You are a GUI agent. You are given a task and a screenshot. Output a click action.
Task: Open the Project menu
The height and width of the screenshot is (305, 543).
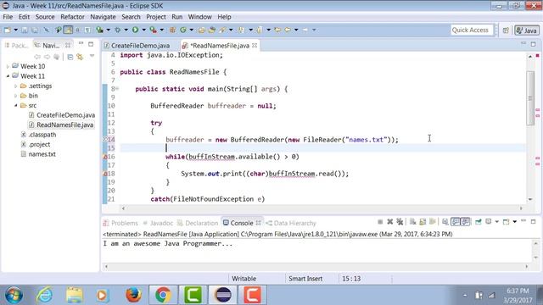pos(156,17)
